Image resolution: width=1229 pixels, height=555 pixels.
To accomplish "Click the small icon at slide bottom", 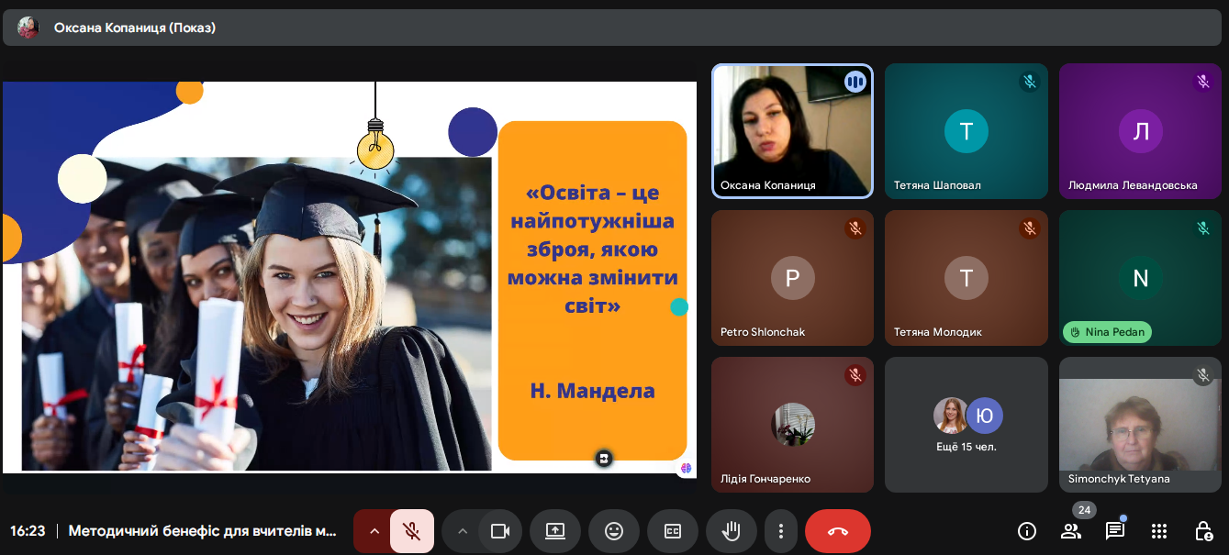I will [604, 458].
